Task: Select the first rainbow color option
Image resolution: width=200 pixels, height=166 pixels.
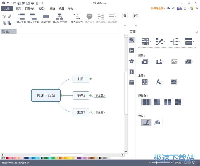Action: click(x=146, y=102)
